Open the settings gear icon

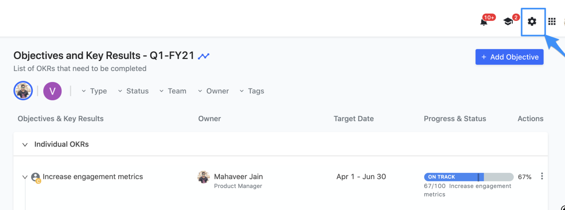pyautogui.click(x=532, y=21)
